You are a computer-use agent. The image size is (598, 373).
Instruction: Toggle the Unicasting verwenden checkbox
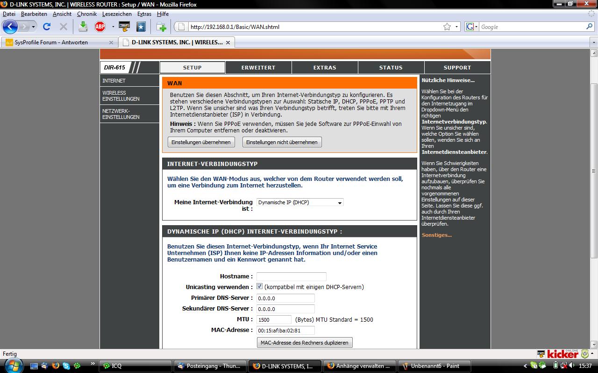(260, 286)
